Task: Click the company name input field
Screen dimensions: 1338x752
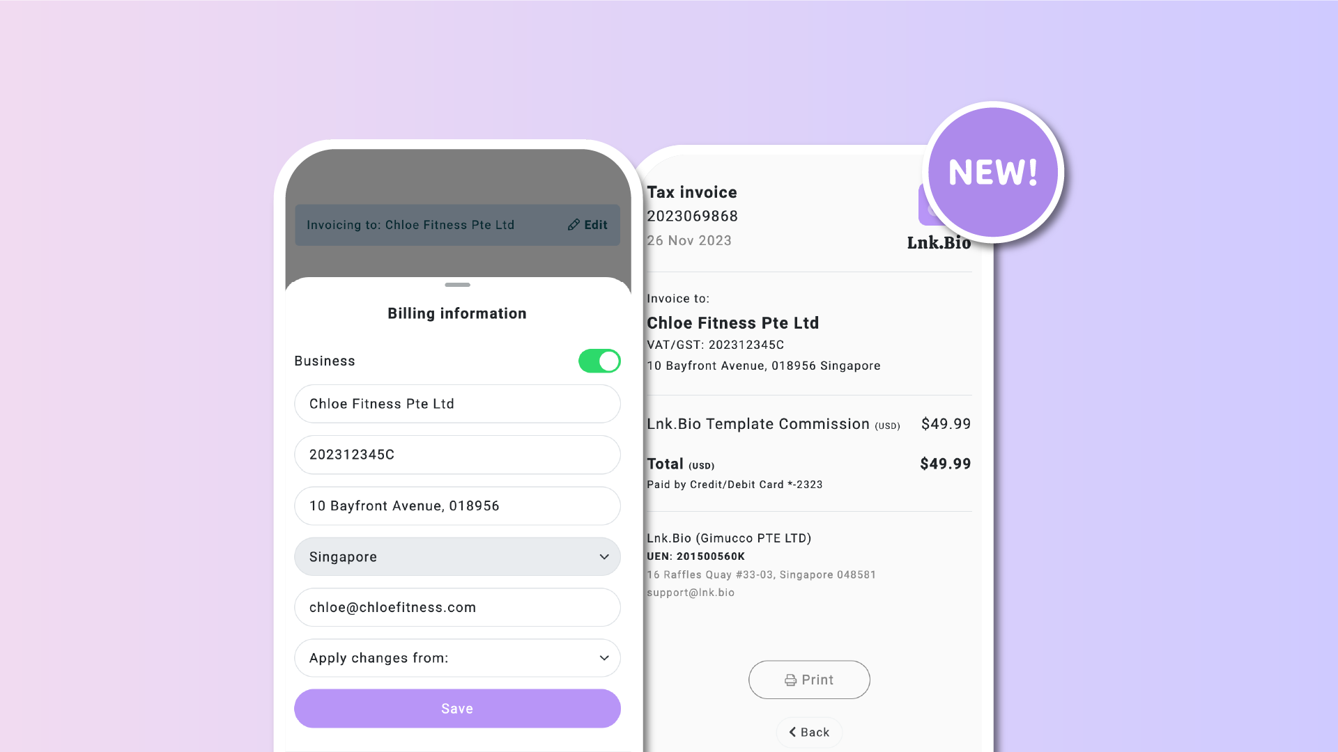Action: (456, 403)
